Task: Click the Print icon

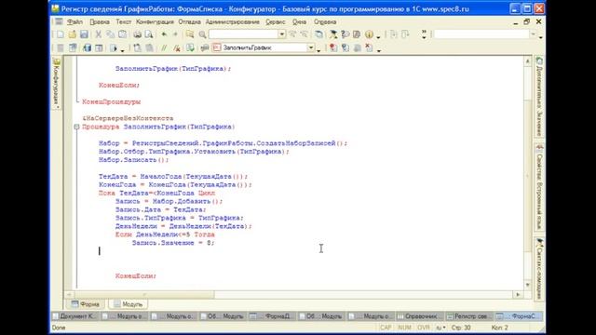Action: [137, 34]
